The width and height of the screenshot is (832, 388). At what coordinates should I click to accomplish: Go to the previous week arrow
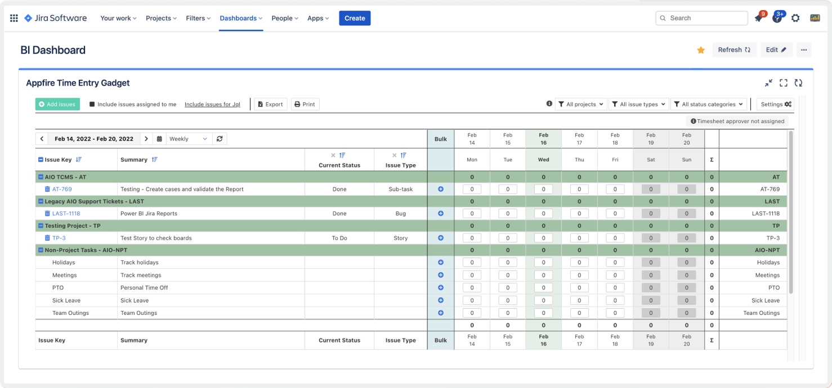[x=42, y=139]
